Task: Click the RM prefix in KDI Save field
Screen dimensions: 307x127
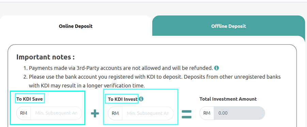Action: tap(24, 113)
